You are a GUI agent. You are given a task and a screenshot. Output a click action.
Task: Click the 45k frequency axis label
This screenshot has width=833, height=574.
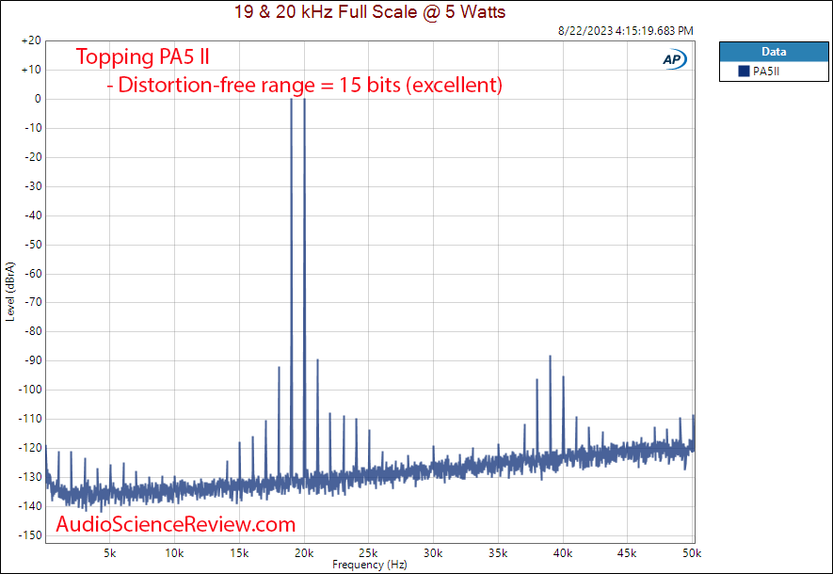pos(627,553)
